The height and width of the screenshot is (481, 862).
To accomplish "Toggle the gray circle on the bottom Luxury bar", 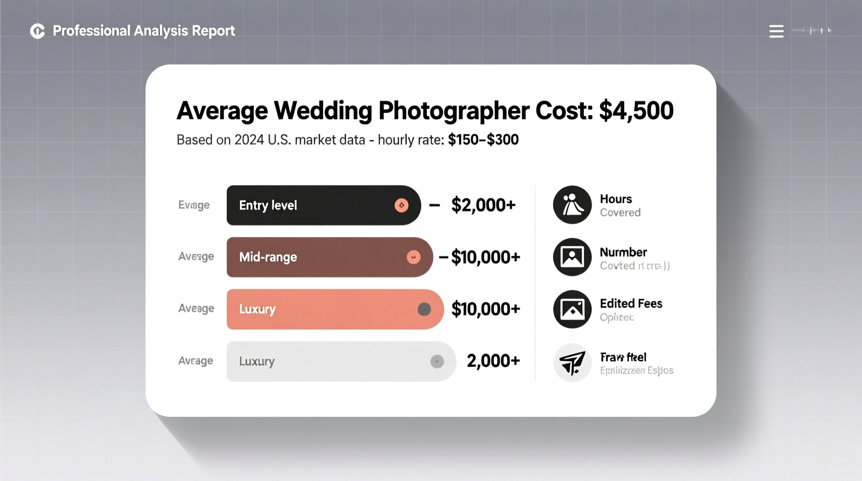I will click(438, 361).
